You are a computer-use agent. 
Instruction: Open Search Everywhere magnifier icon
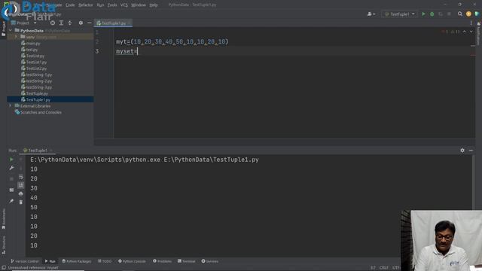[x=460, y=14]
